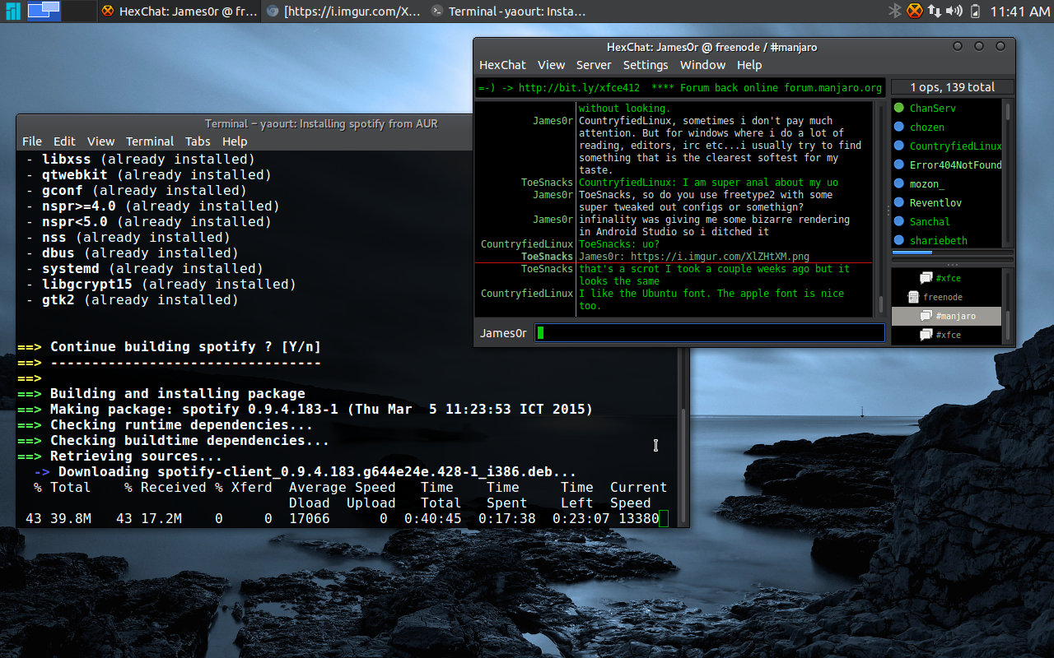Open the Server menu in HexChat

point(594,65)
